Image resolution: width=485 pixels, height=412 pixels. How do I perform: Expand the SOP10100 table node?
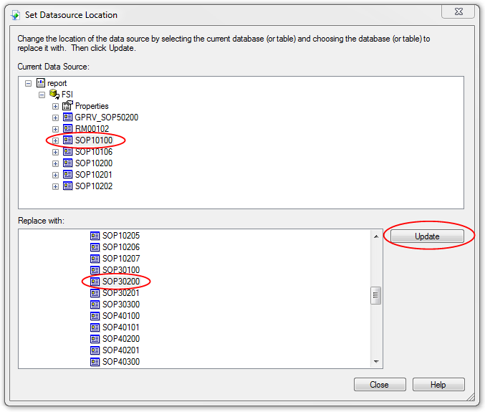pos(55,140)
